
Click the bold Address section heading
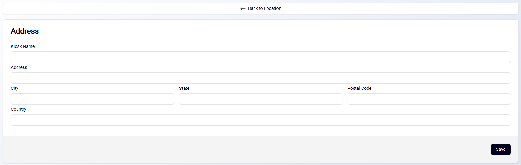(x=25, y=31)
